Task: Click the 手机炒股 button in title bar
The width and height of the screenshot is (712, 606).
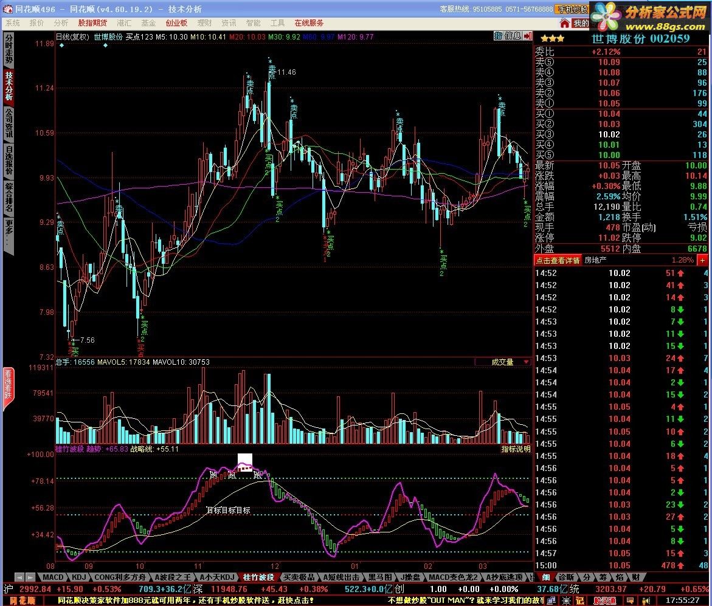Action: click(573, 9)
